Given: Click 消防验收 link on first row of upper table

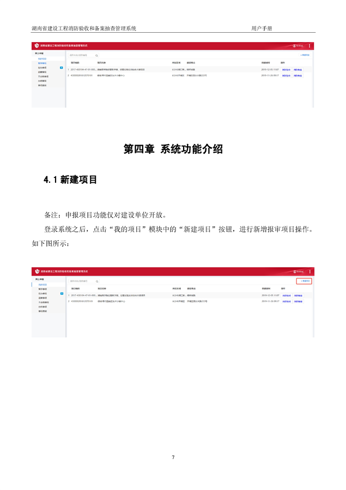Looking at the screenshot, I should [286, 70].
